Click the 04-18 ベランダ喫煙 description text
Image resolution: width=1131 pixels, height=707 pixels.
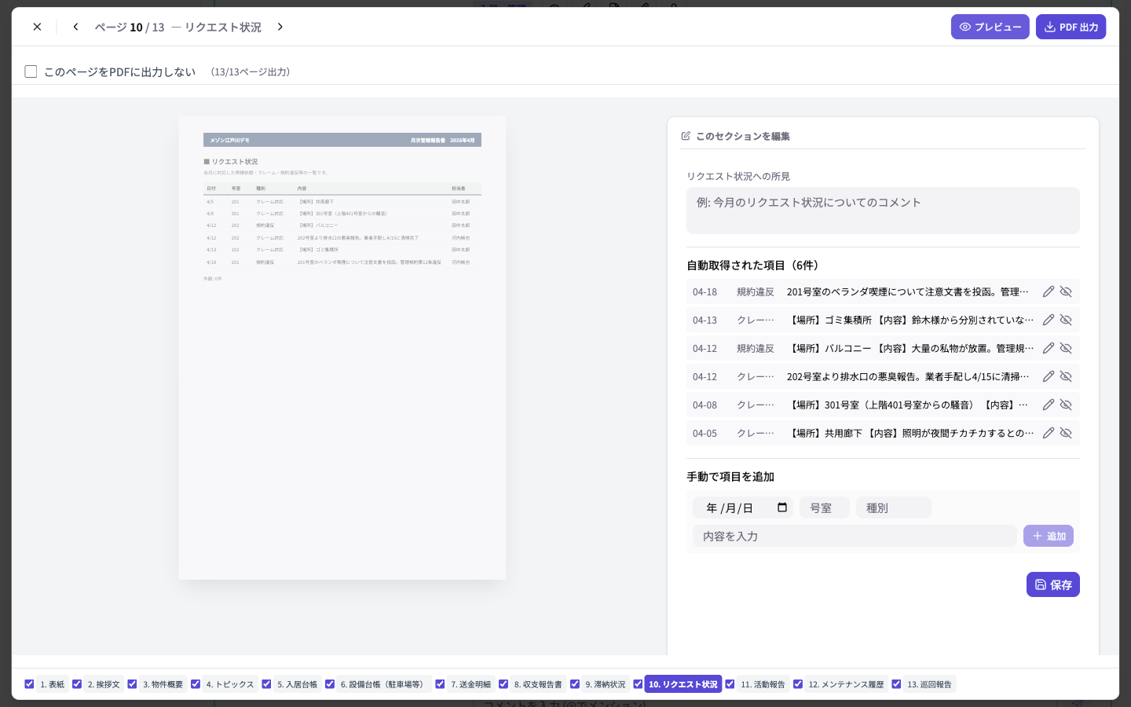908,291
